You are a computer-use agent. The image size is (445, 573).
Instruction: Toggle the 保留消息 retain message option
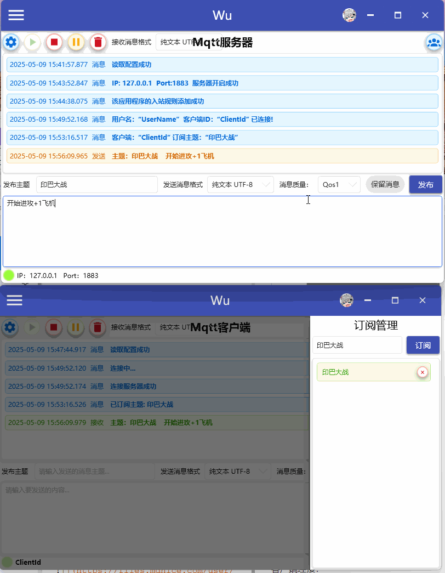(x=385, y=184)
